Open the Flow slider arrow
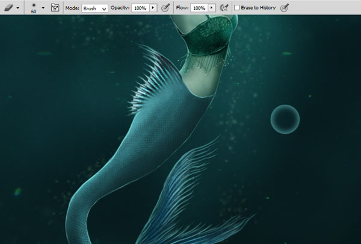Screen dimensions: 361x244 coord(212,8)
